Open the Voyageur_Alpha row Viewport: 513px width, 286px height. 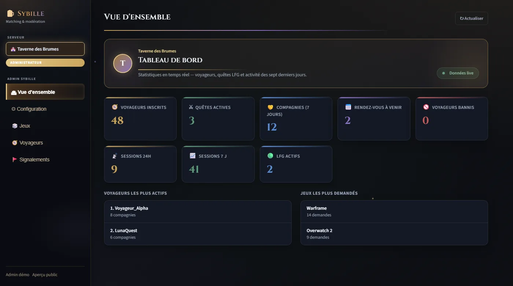tap(198, 212)
